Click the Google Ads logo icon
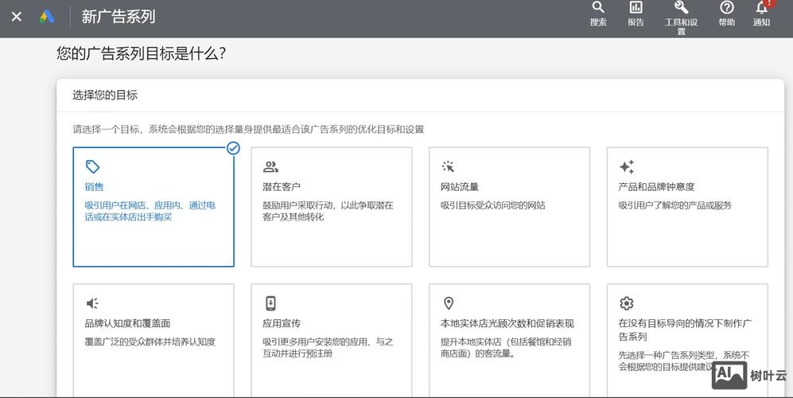 click(47, 17)
